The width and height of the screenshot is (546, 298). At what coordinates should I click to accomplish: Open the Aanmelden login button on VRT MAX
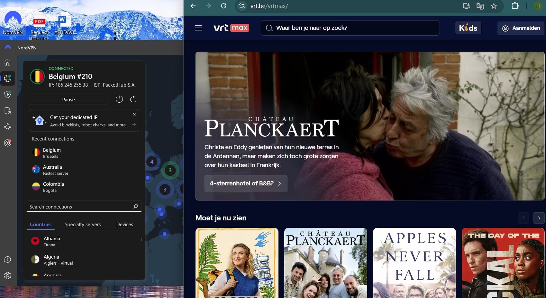click(521, 28)
